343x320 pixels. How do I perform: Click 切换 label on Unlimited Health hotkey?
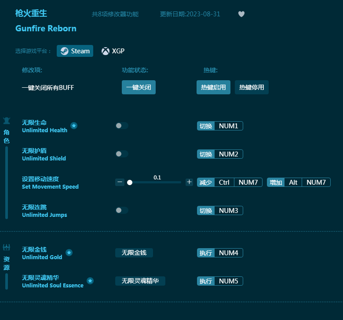[206, 126]
